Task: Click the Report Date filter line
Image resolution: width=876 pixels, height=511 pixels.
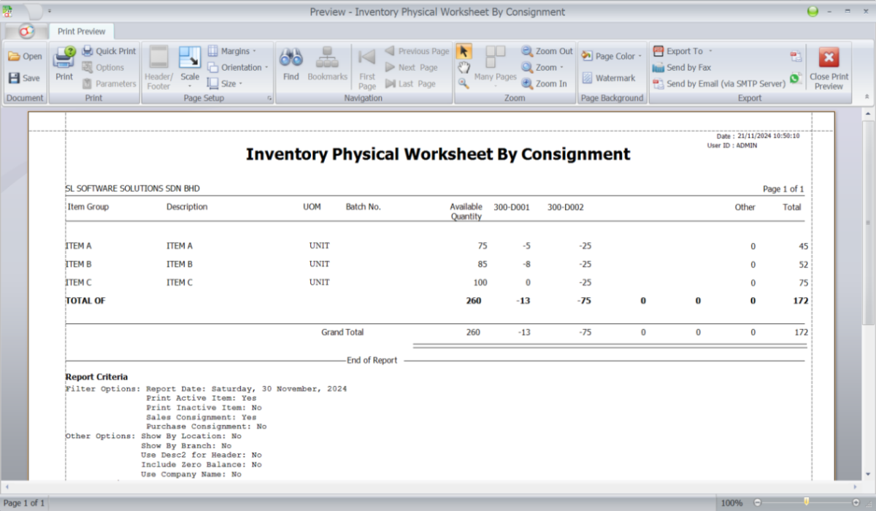Action: coord(246,389)
